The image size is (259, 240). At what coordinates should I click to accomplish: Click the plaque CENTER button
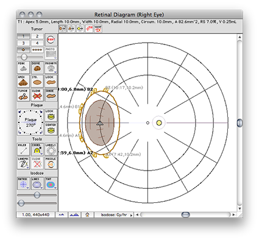pos(51,129)
